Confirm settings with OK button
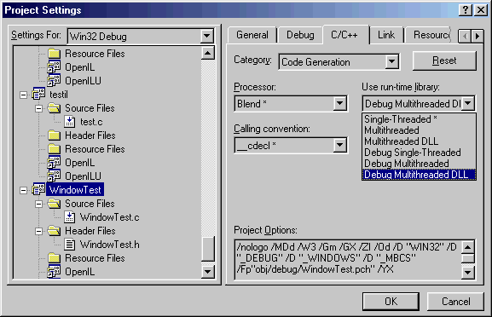The height and width of the screenshot is (317, 492). [391, 302]
